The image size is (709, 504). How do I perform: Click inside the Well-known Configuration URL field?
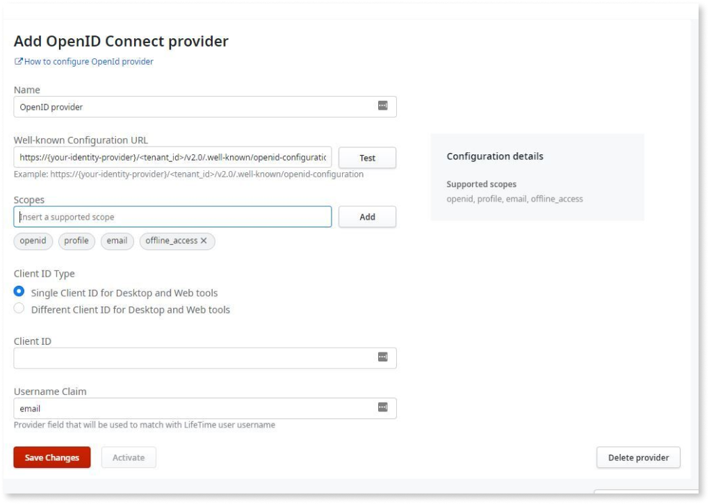tap(172, 158)
